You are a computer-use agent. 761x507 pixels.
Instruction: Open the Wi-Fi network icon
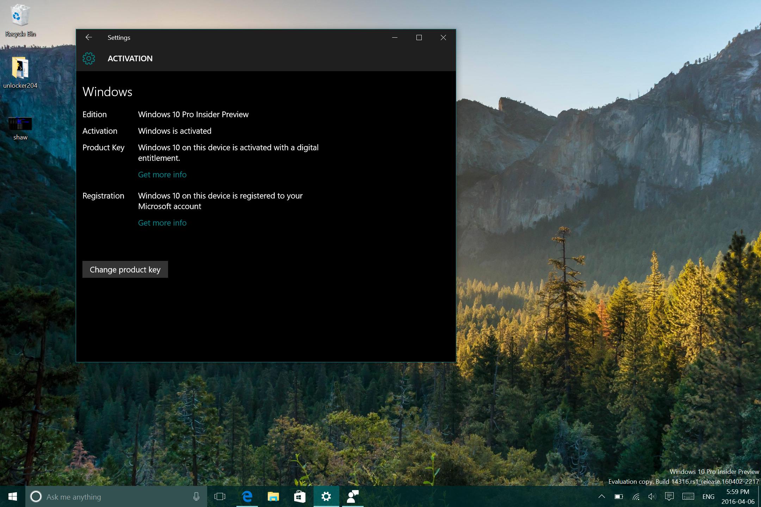[x=636, y=497]
